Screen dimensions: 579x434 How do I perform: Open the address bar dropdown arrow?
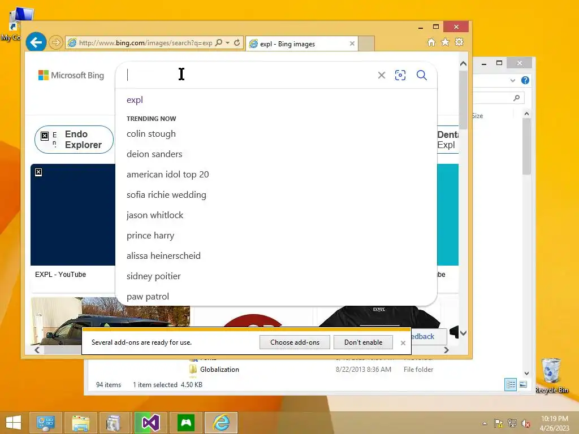coord(227,43)
